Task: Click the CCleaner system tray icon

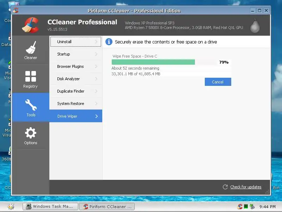Action: [x=240, y=206]
